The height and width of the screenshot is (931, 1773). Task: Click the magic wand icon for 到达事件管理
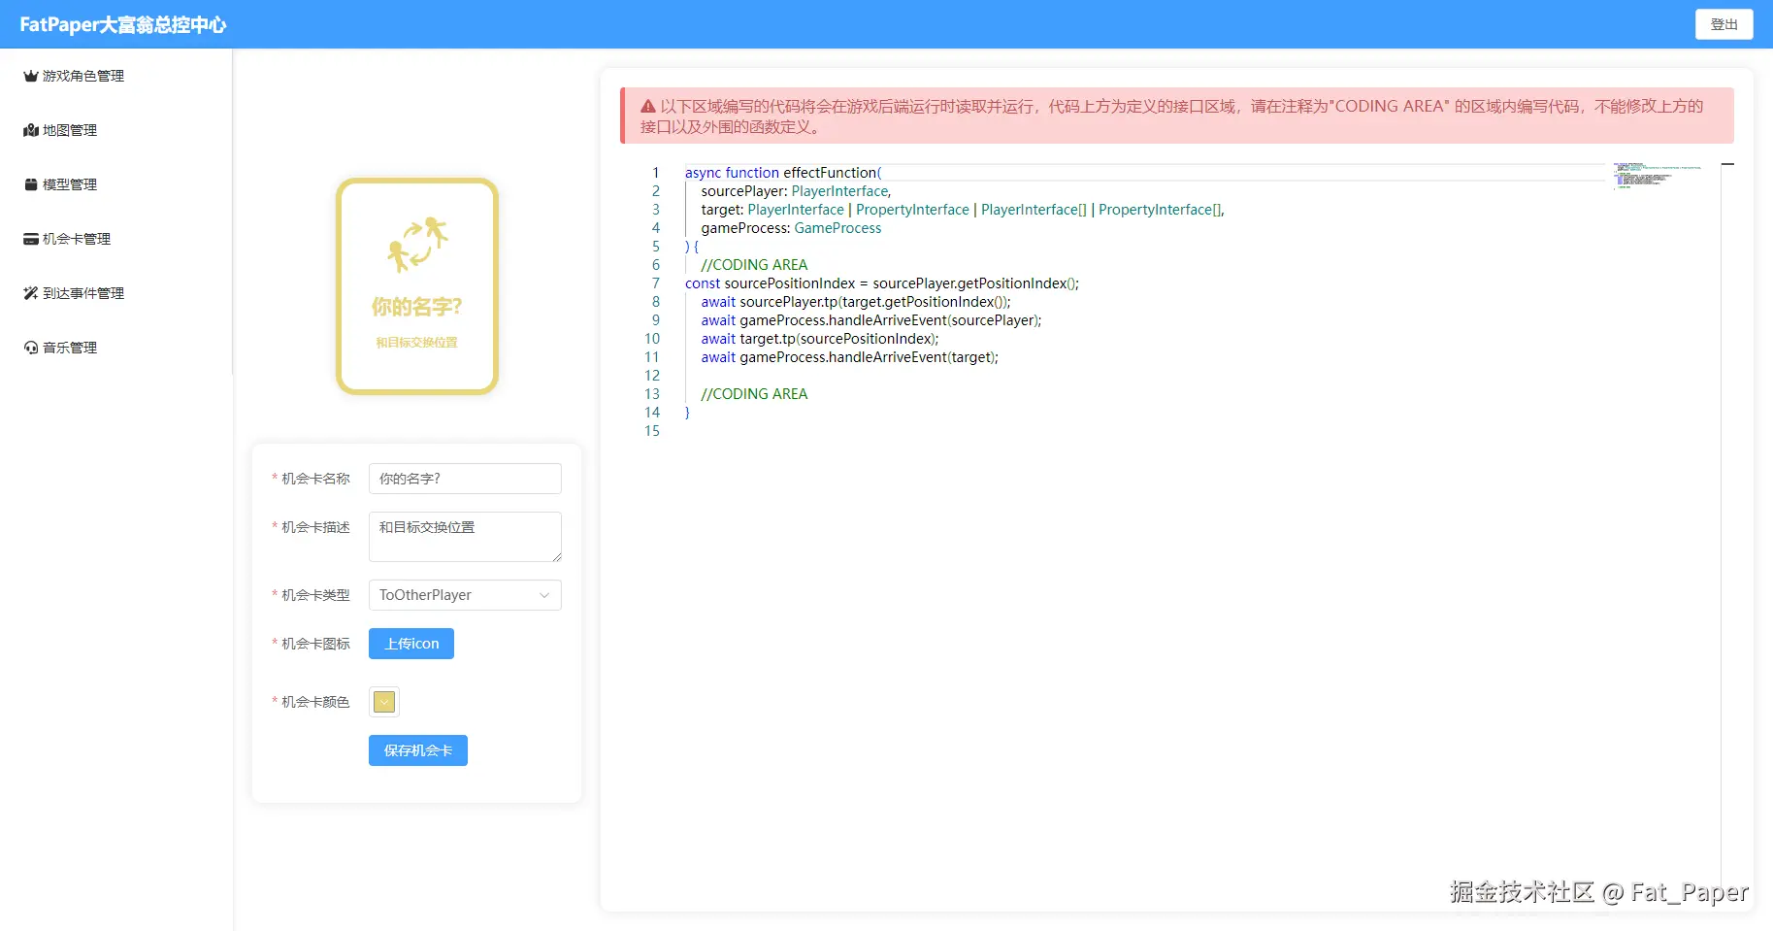click(31, 293)
